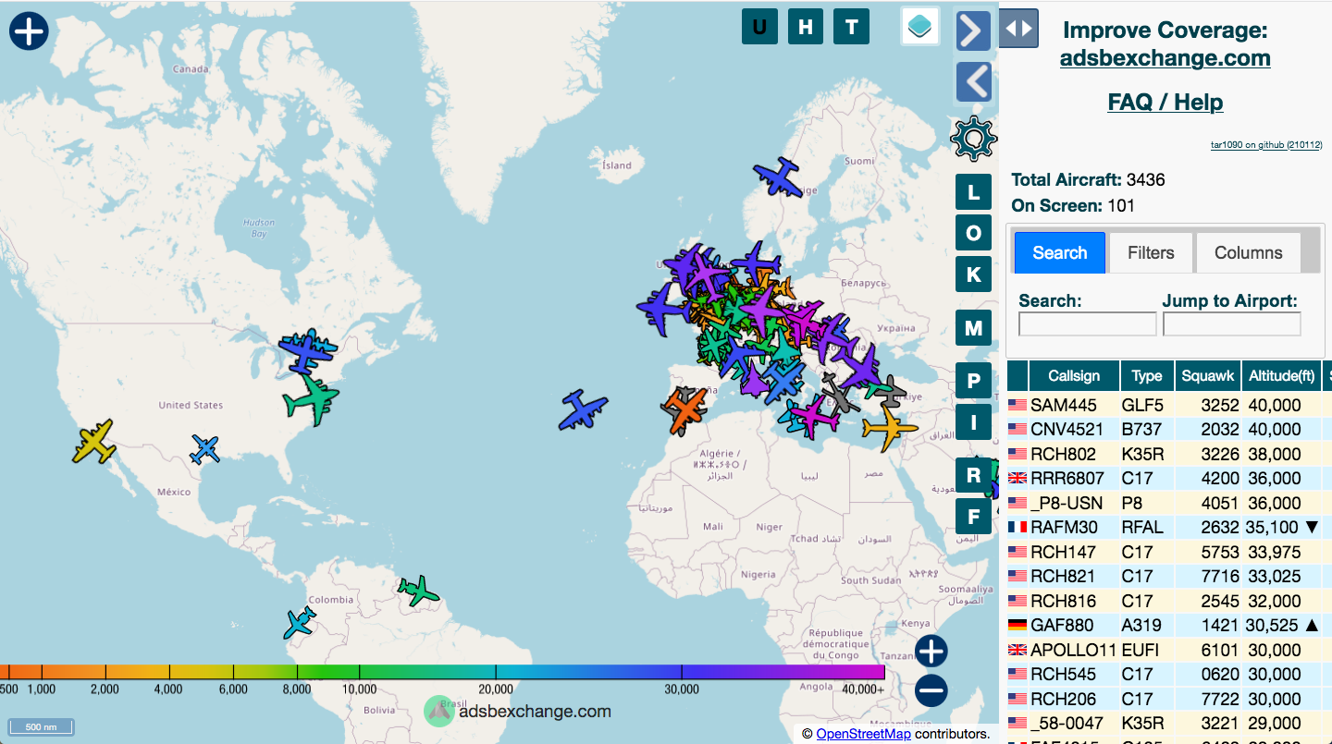The image size is (1332, 744).
Task: Select the RCH206 aircraft row
Action: click(x=1168, y=699)
